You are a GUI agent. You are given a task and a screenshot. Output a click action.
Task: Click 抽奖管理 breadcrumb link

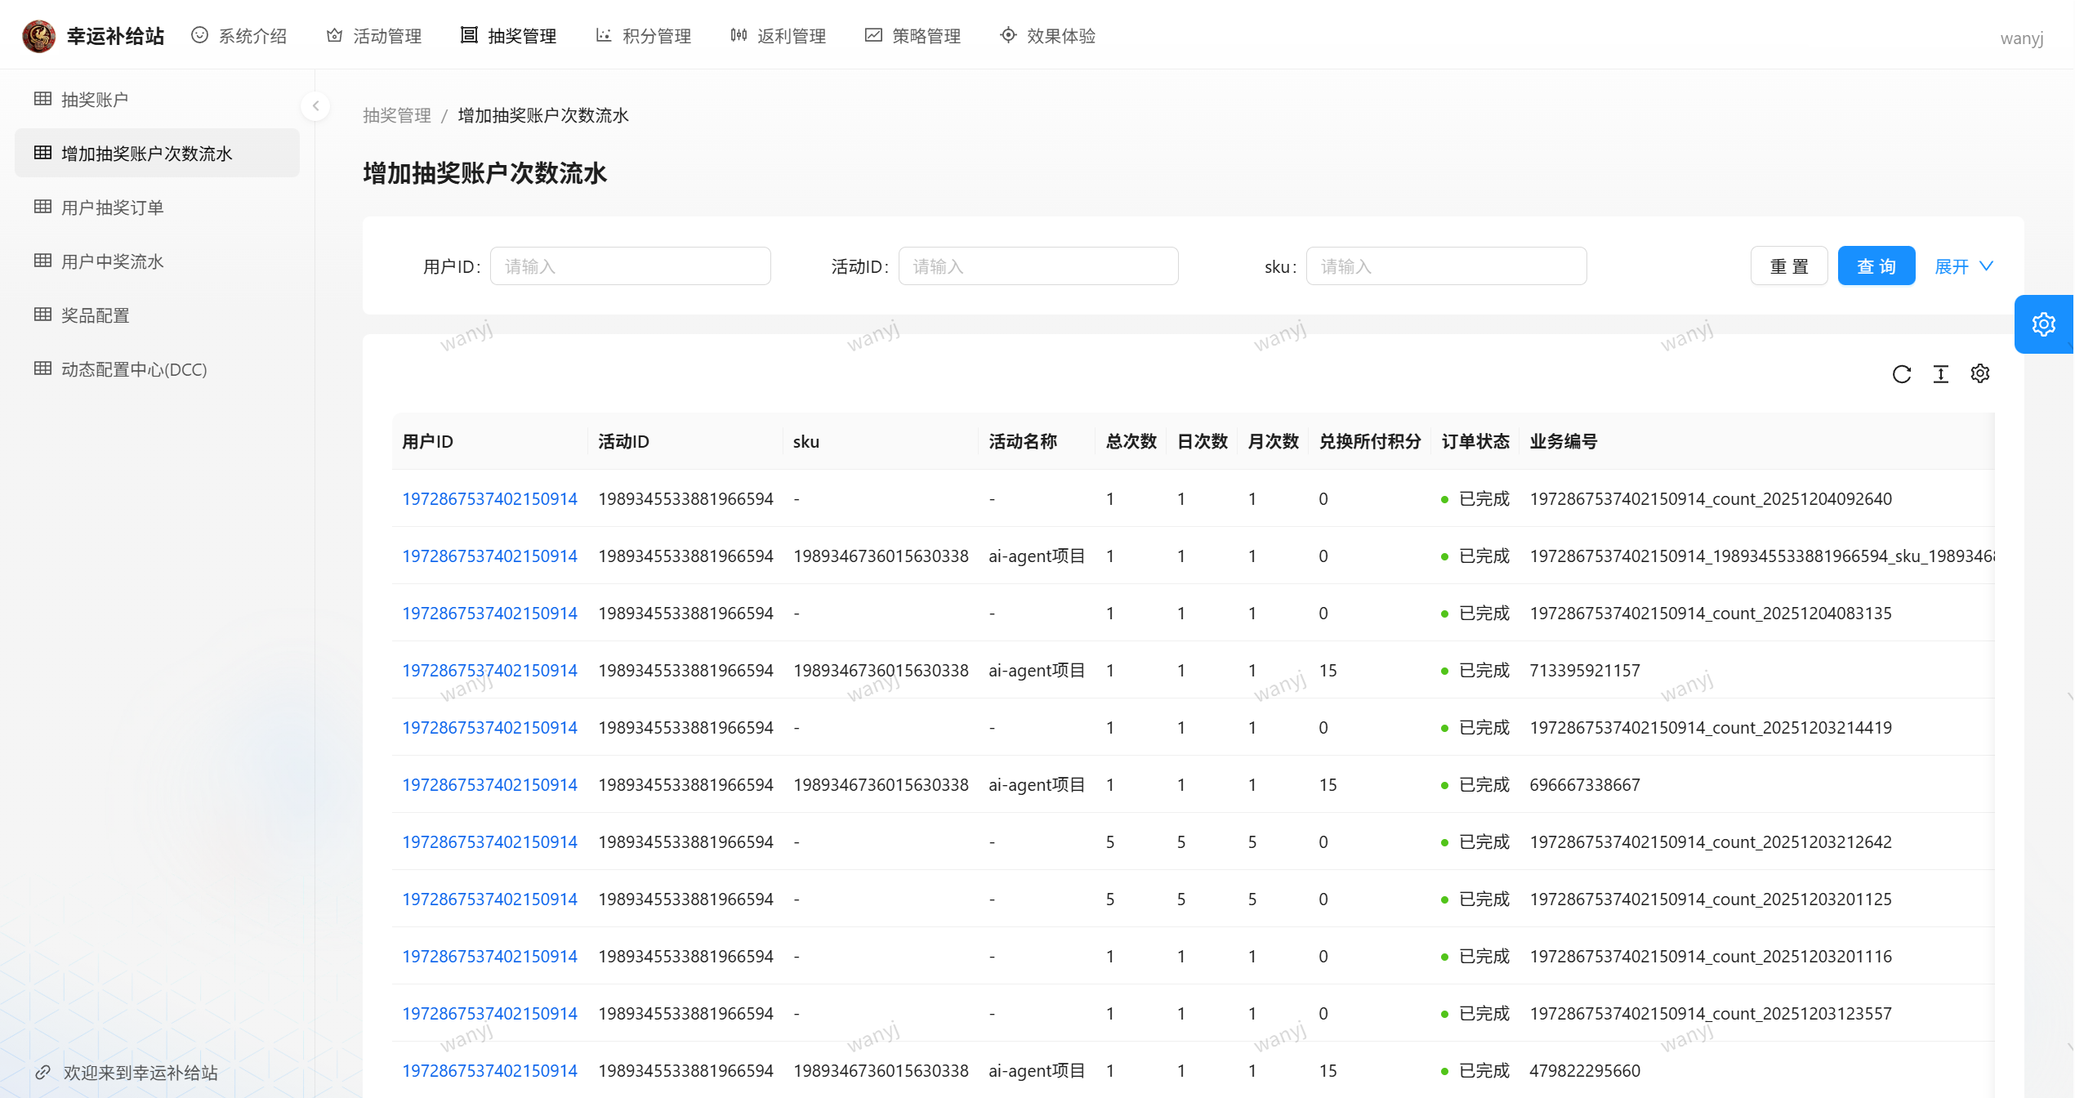click(396, 115)
